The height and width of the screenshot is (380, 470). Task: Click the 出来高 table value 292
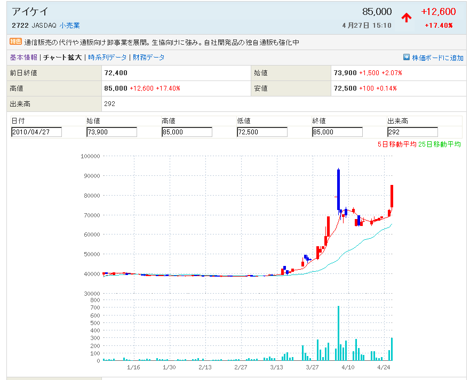pyautogui.click(x=110, y=104)
